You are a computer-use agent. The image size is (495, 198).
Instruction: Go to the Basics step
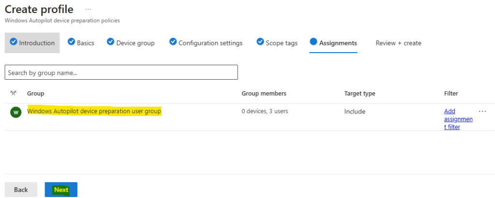81,43
